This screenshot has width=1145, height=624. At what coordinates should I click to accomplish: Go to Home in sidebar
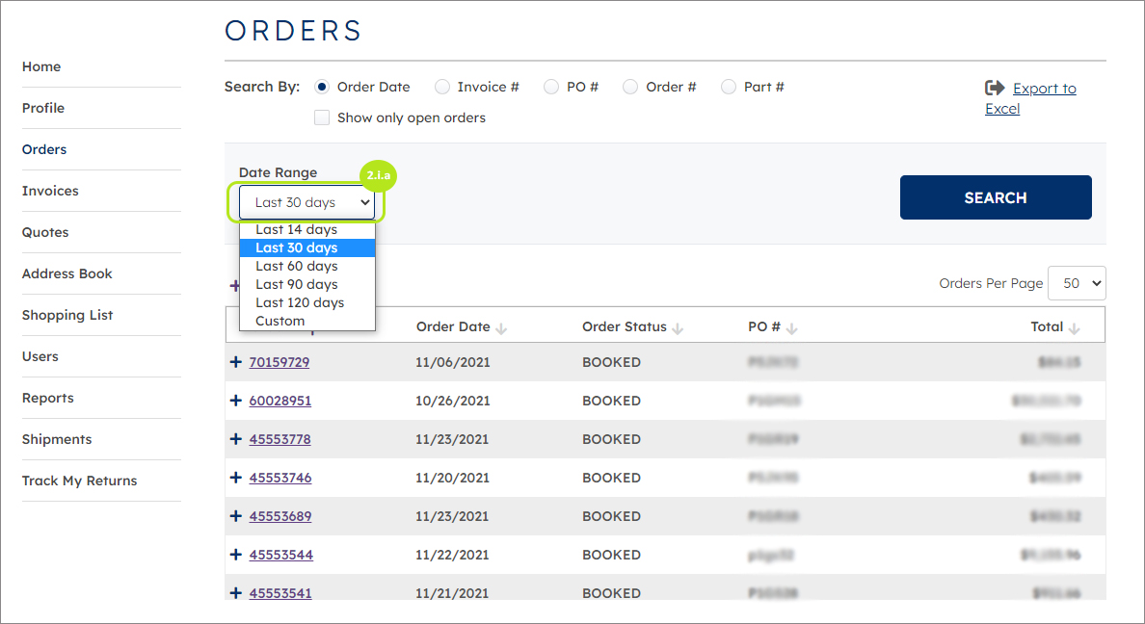tap(41, 66)
